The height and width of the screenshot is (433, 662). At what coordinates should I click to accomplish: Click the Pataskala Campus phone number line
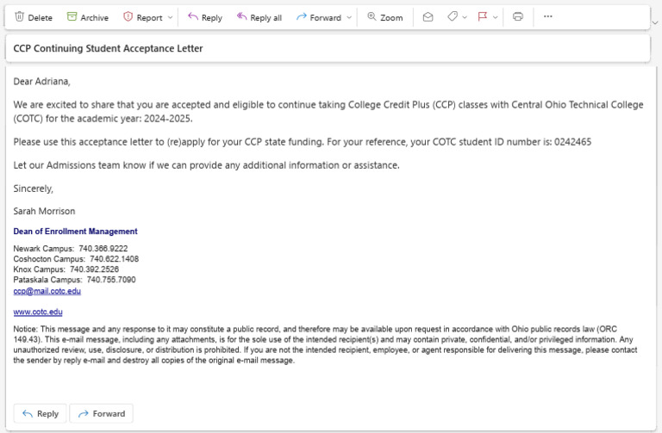[74, 280]
